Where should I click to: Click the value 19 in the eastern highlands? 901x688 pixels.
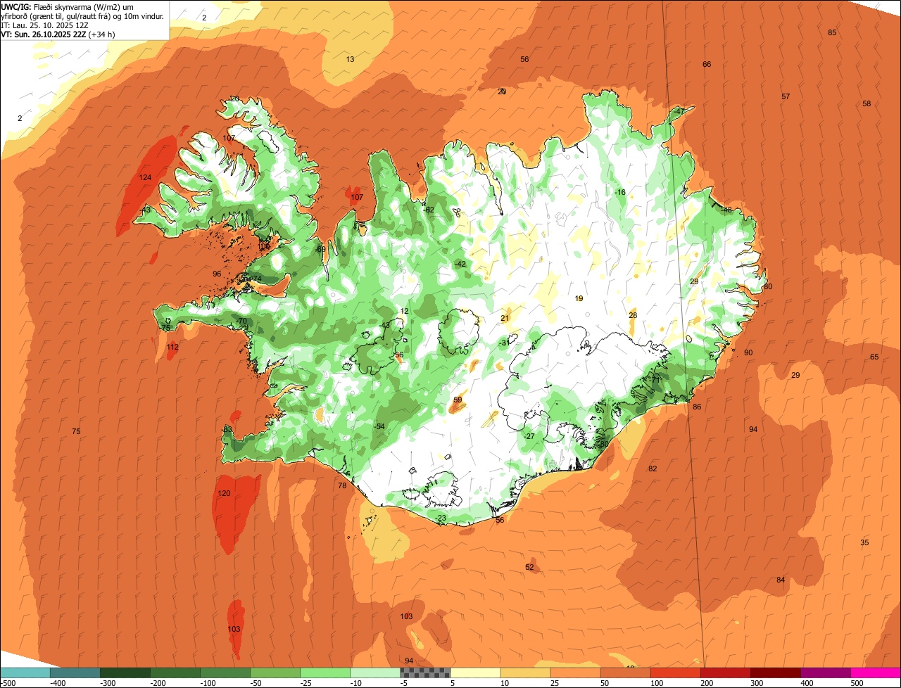(x=579, y=299)
